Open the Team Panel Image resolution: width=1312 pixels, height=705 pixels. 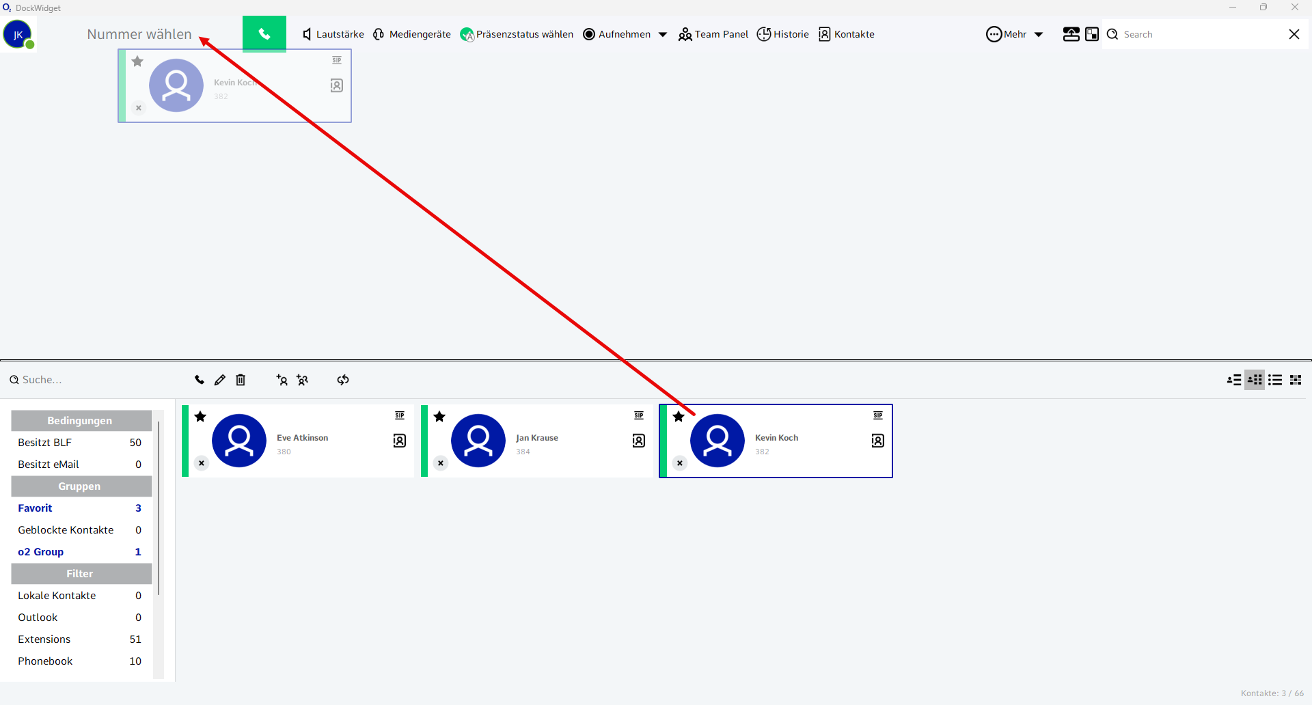click(x=713, y=34)
